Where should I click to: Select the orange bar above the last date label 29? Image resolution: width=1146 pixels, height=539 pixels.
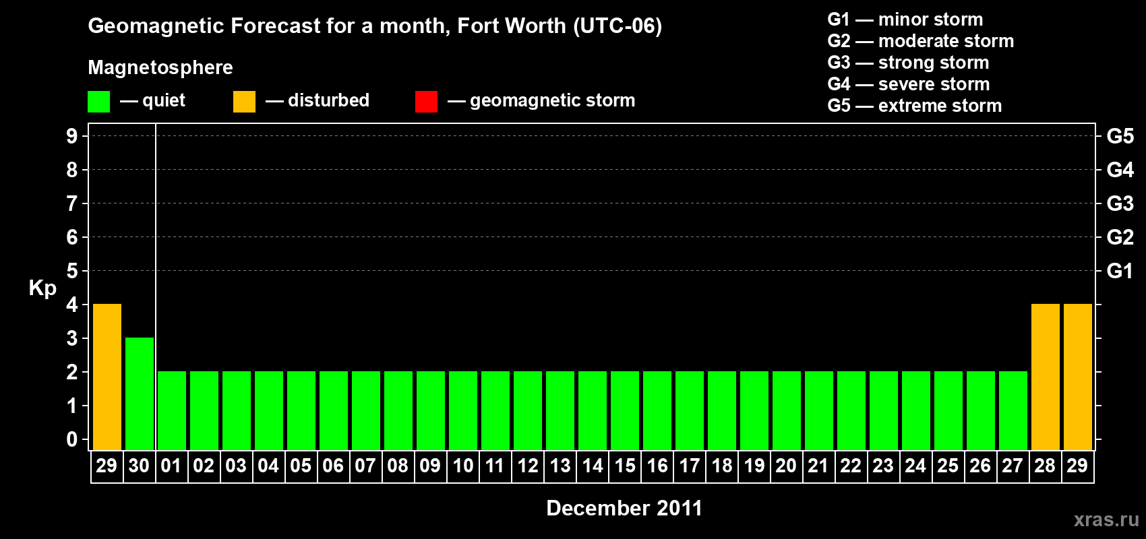(1078, 377)
